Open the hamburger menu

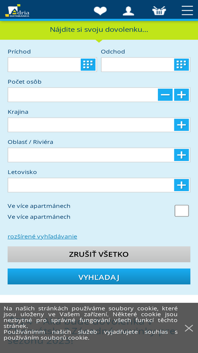click(187, 11)
